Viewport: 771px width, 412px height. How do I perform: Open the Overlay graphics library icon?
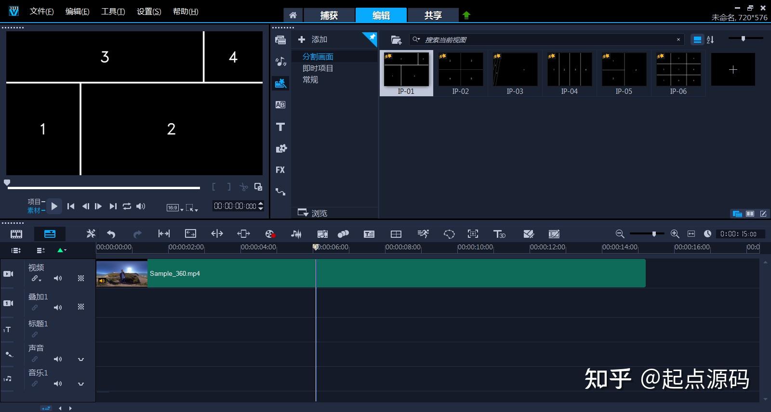[x=281, y=148]
